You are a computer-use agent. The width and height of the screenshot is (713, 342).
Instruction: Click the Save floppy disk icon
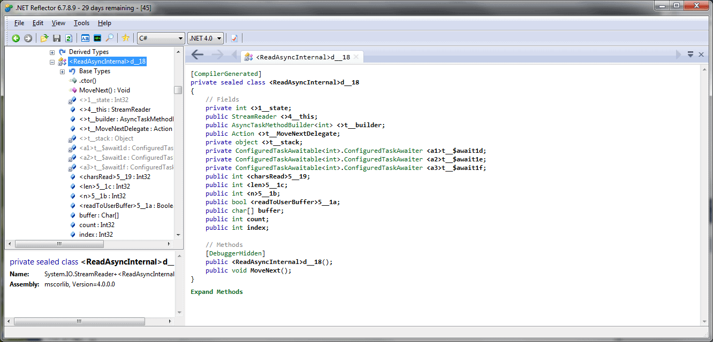(57, 38)
